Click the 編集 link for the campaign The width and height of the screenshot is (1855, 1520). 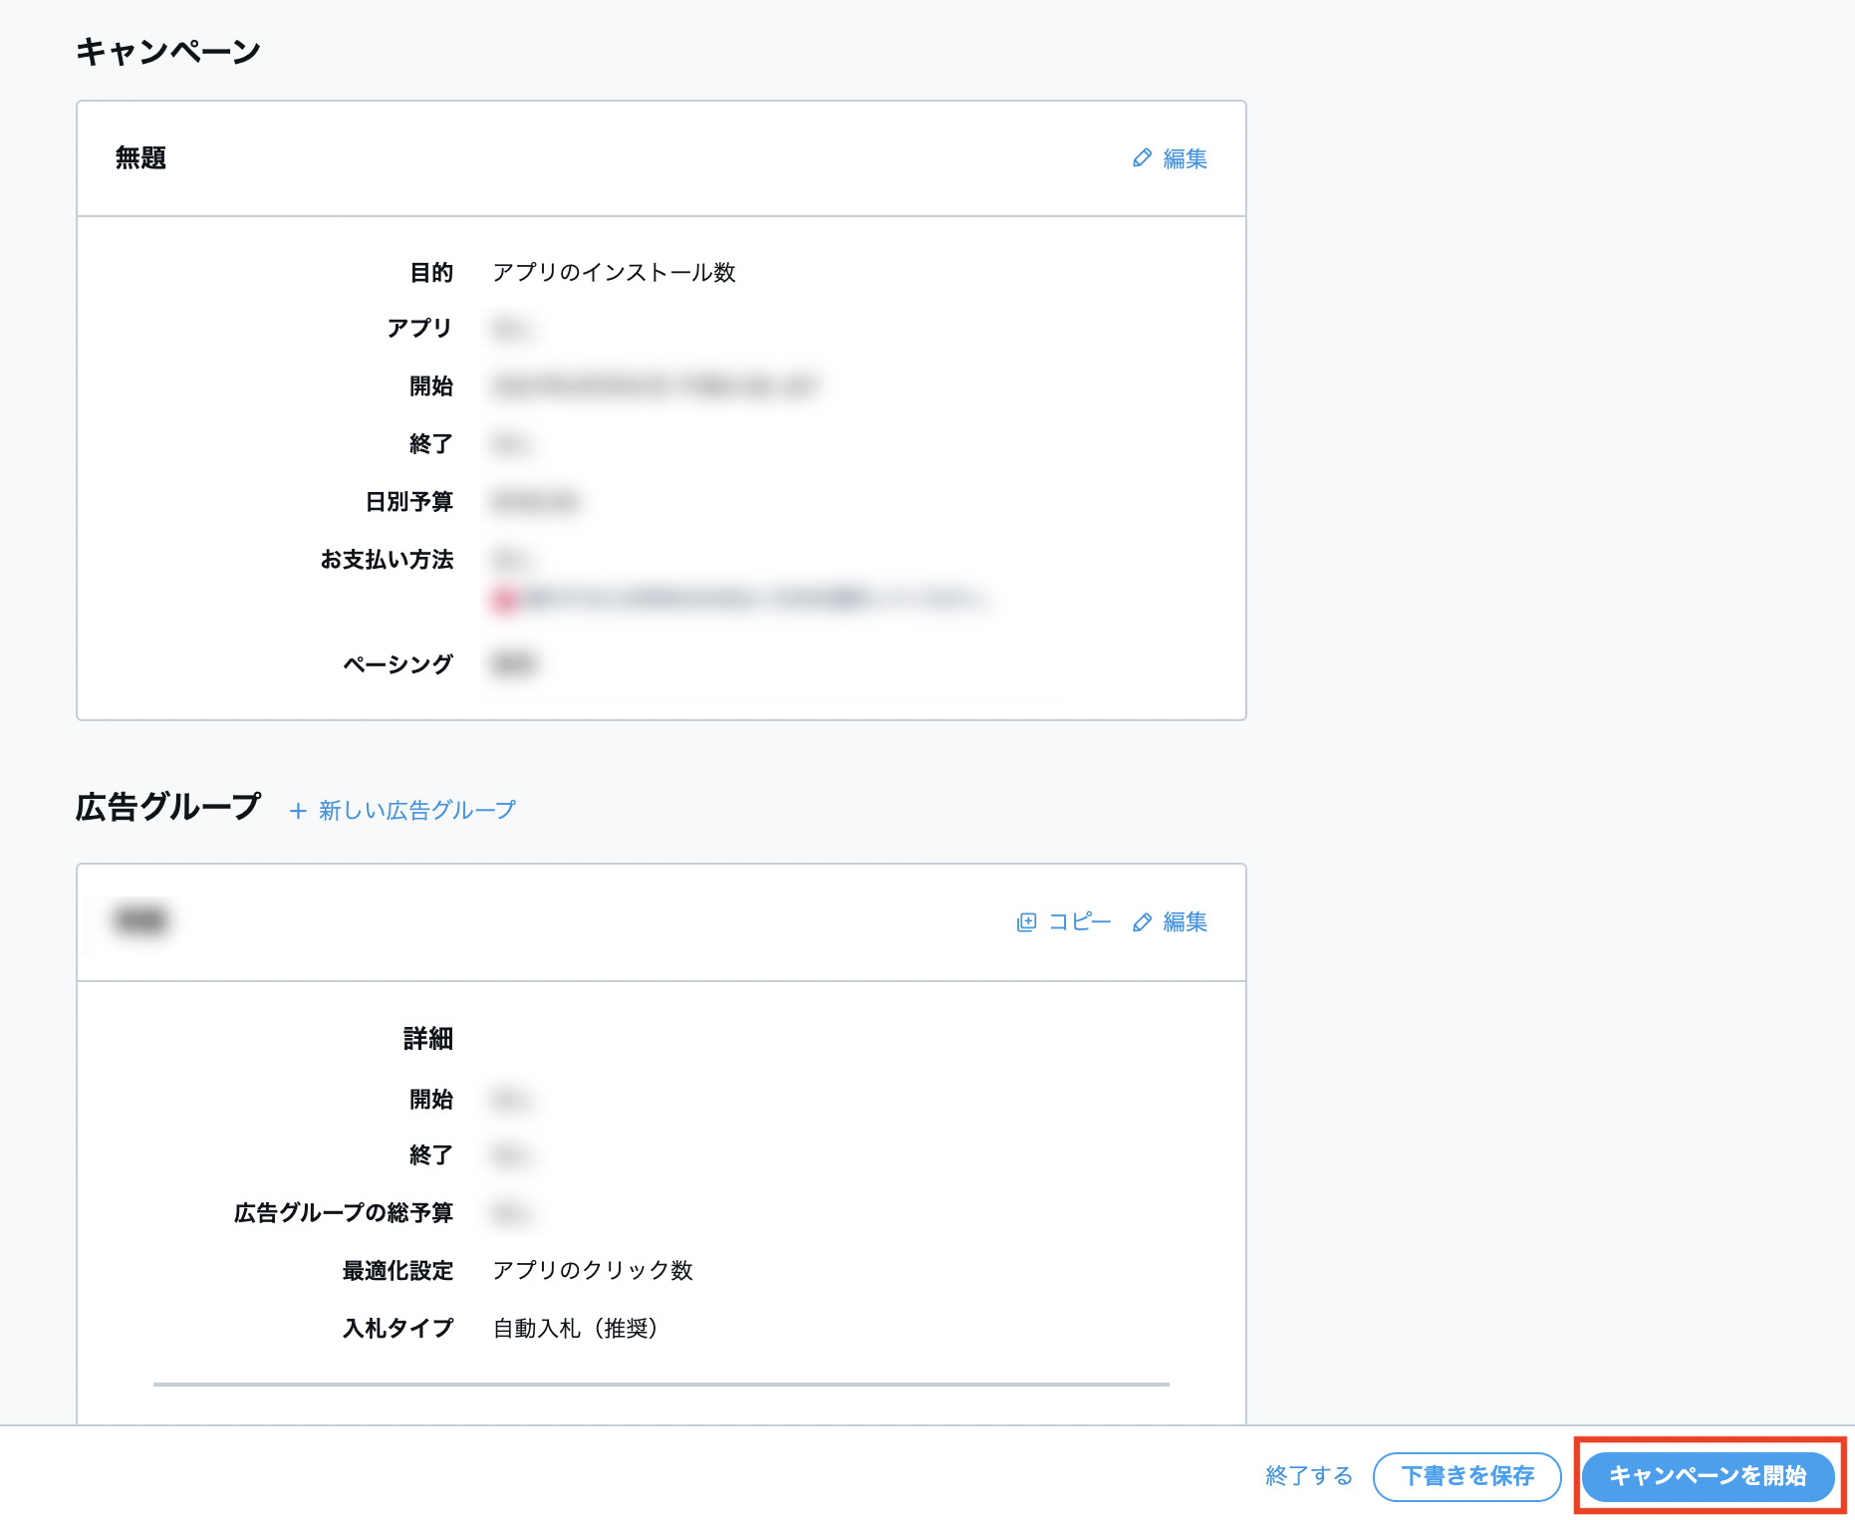pos(1184,157)
